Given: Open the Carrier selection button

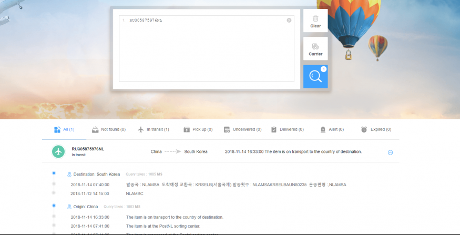Looking at the screenshot, I should tap(315, 49).
